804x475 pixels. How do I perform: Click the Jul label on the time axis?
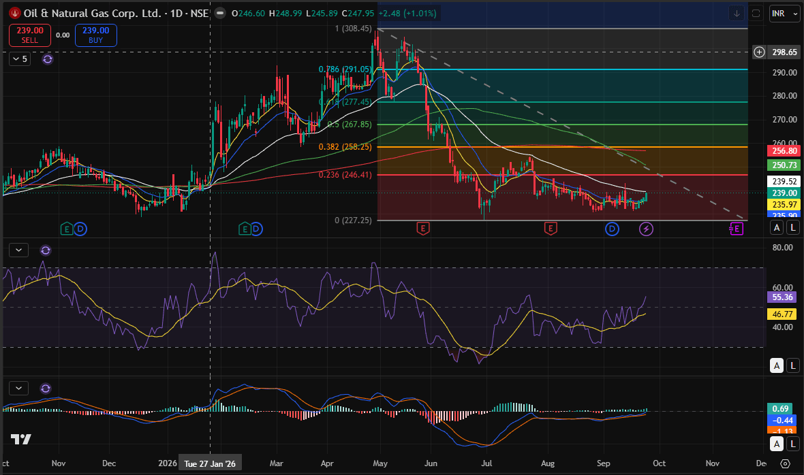486,463
